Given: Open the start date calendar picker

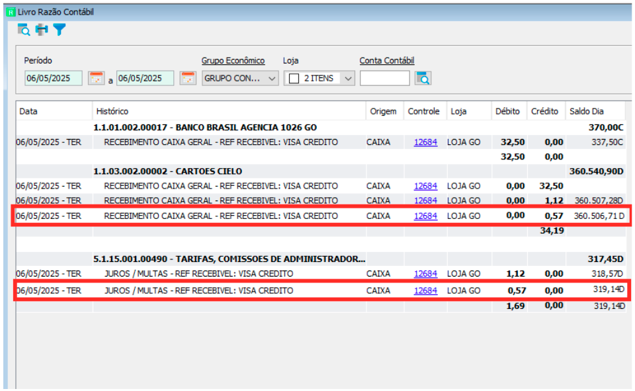Looking at the screenshot, I should 97,78.
